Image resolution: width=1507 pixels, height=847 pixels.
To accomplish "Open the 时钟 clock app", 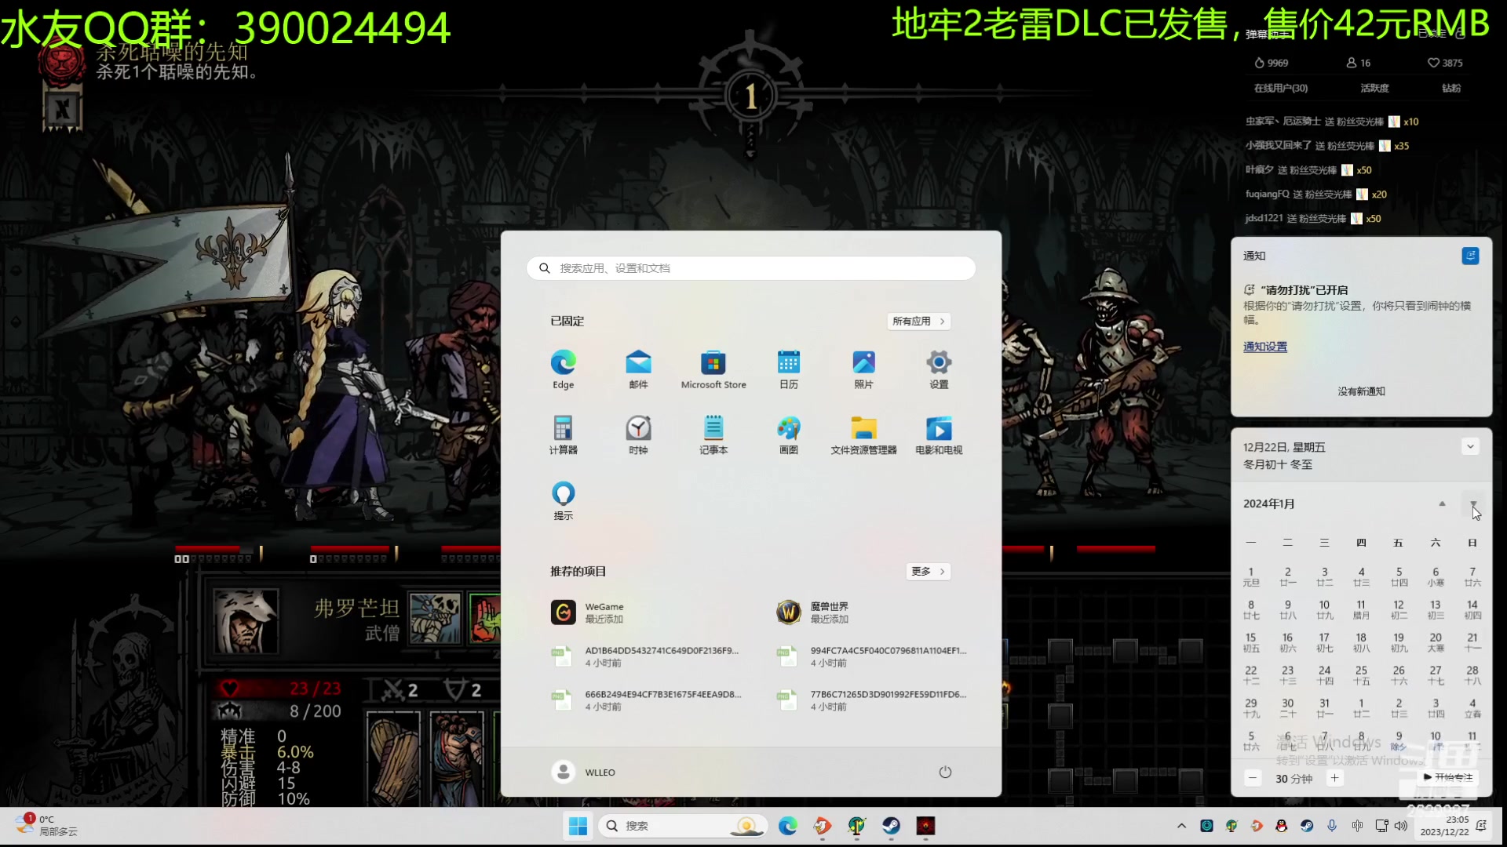I will [x=638, y=435].
